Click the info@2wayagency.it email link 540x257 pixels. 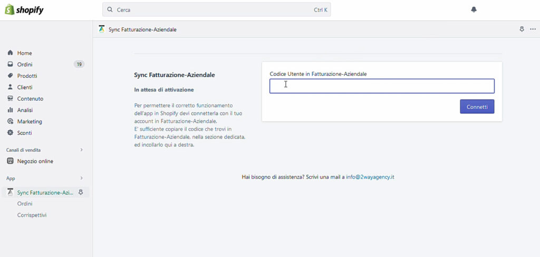point(370,177)
